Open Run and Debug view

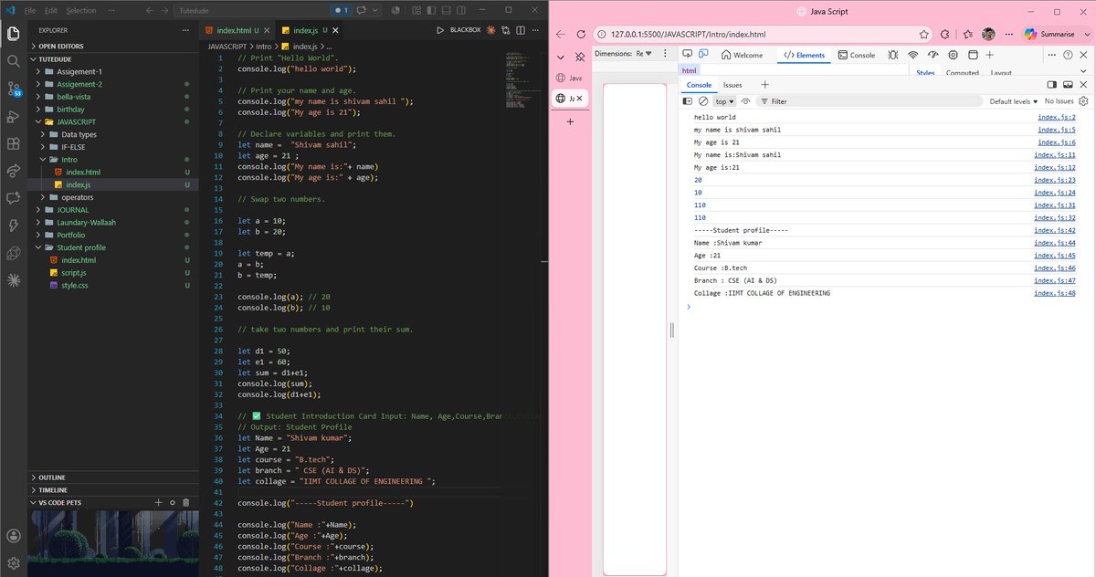tap(13, 116)
